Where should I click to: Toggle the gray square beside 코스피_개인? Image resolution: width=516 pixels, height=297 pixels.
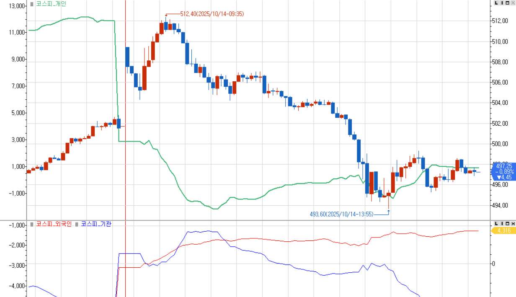point(32,4)
